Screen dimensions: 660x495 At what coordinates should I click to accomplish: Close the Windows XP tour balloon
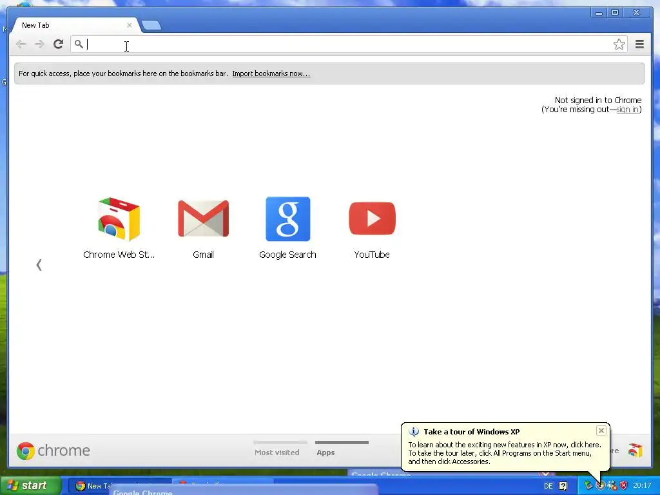click(601, 430)
